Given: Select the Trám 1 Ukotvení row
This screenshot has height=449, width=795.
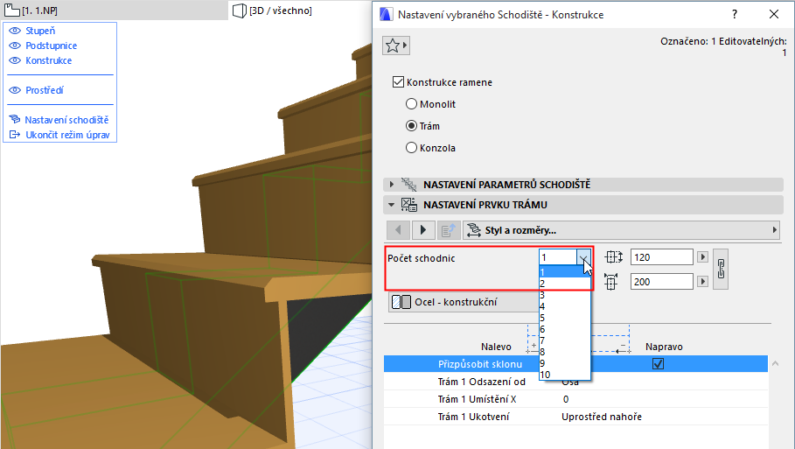Looking at the screenshot, I should [x=575, y=417].
